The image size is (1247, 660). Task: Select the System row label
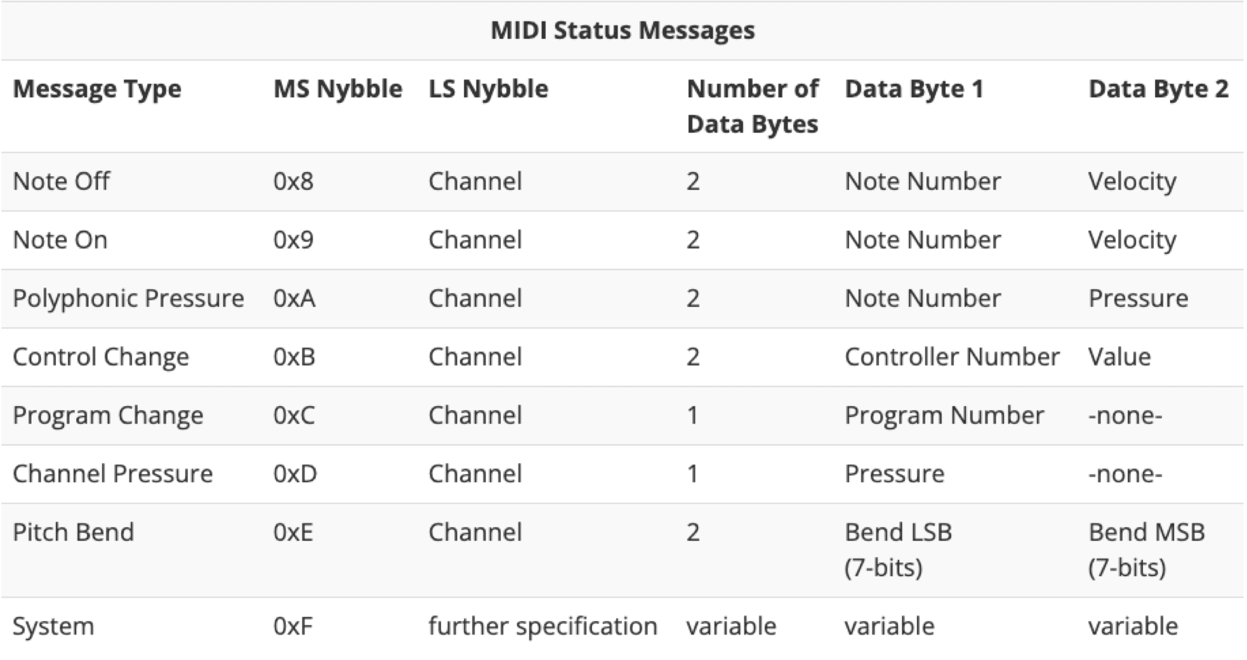(53, 626)
